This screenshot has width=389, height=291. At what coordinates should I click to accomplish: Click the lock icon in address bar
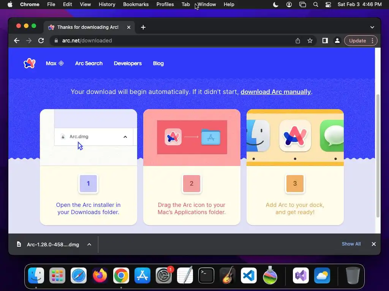point(56,41)
